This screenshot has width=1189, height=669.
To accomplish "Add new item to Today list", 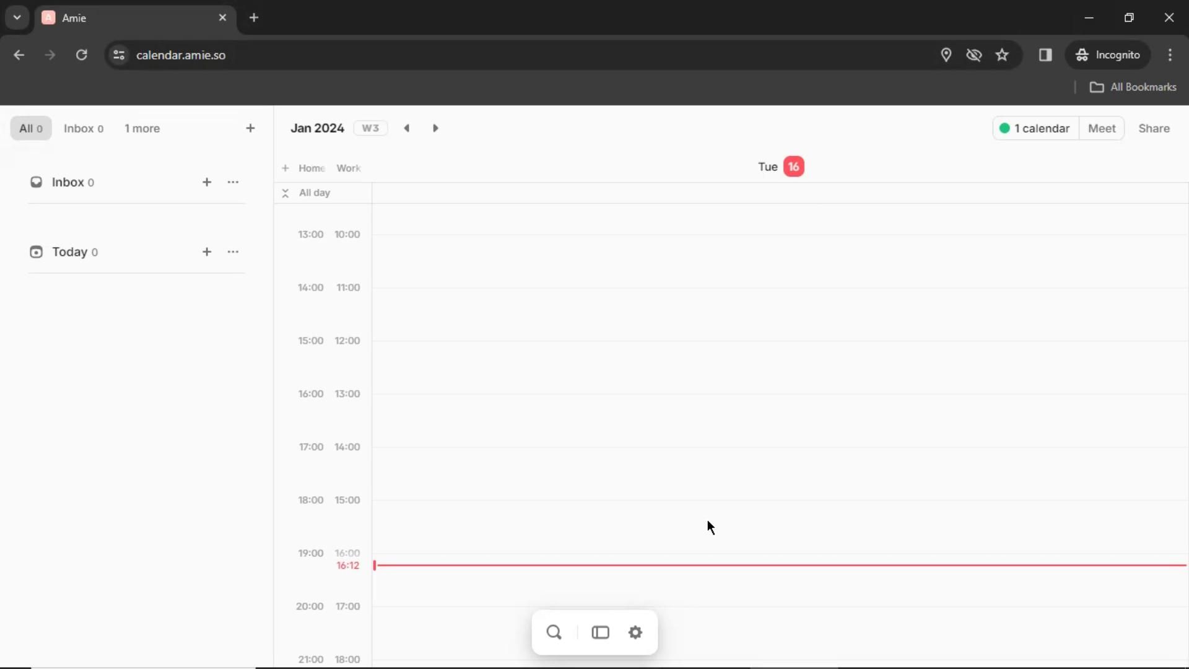I will click(x=207, y=252).
